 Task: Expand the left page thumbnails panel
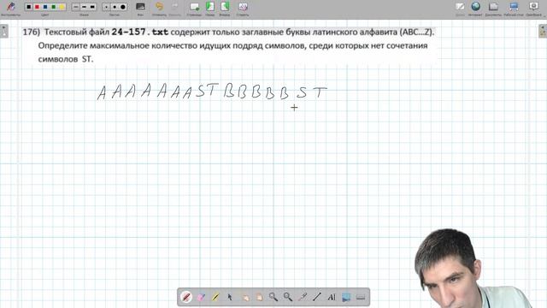[x=3, y=31]
